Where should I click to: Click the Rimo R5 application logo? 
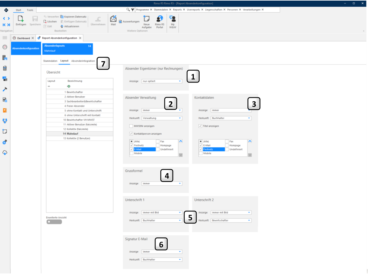6,10
